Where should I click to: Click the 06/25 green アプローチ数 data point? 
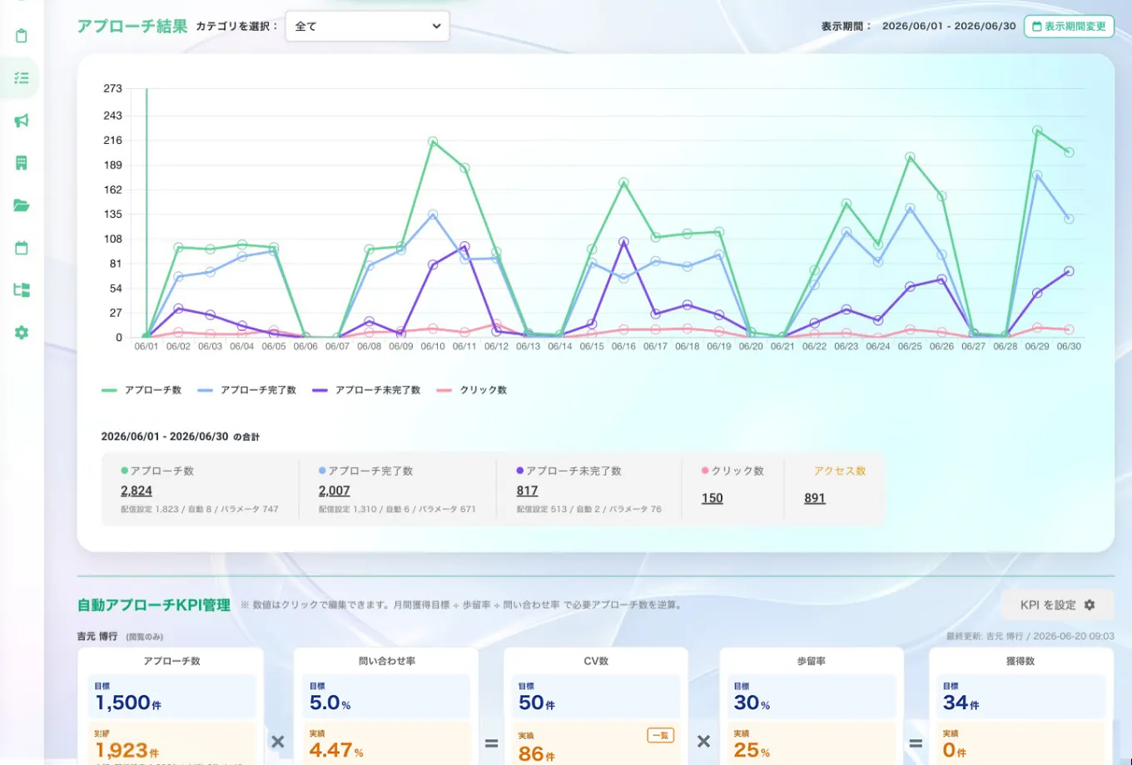point(910,157)
